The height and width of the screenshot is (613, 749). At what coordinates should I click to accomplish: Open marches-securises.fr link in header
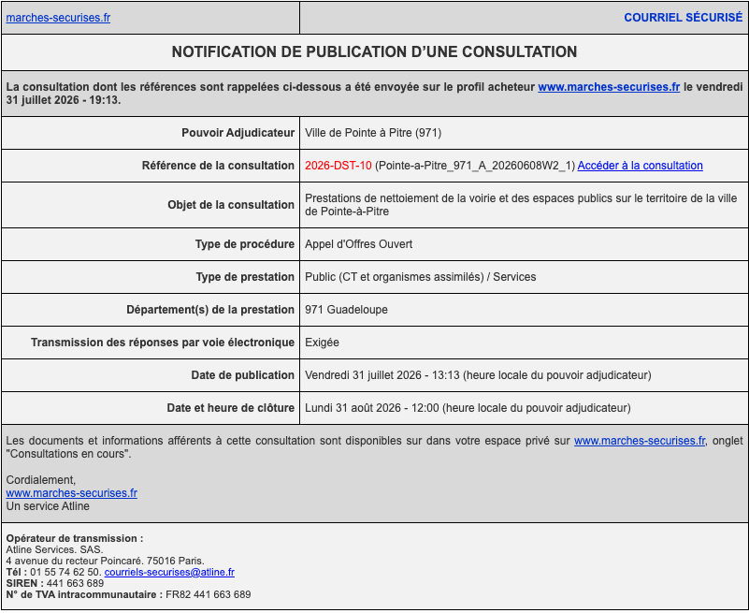click(58, 18)
